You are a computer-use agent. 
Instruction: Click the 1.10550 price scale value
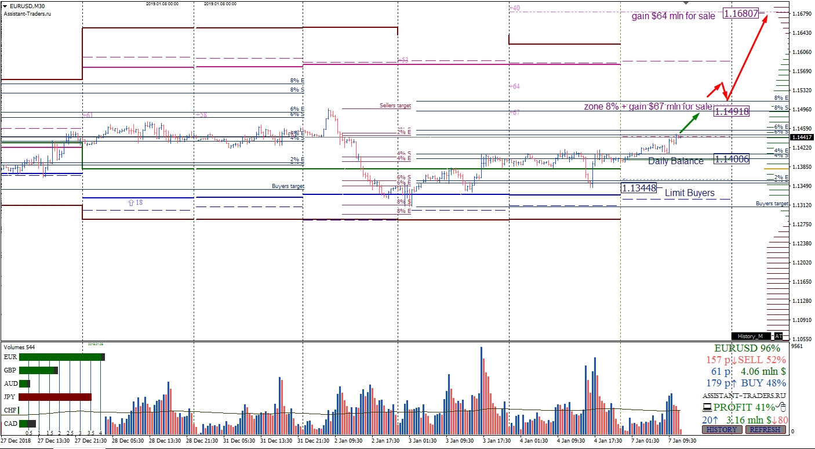tap(802, 339)
